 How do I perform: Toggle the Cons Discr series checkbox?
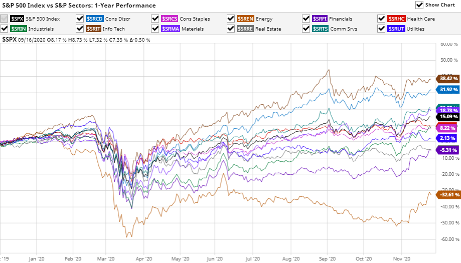pos(80,19)
